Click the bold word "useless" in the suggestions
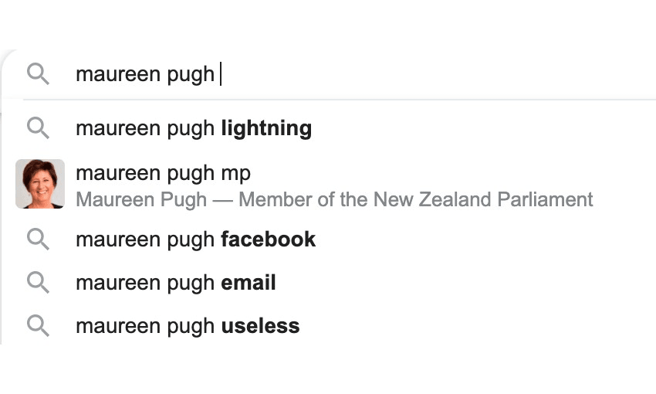 coord(260,326)
